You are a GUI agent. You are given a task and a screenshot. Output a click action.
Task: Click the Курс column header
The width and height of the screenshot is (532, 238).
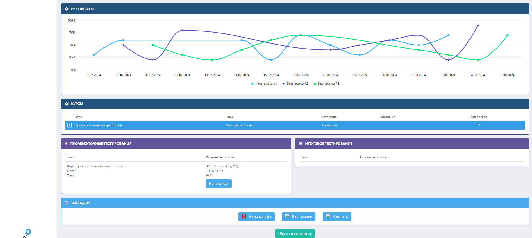tap(78, 117)
